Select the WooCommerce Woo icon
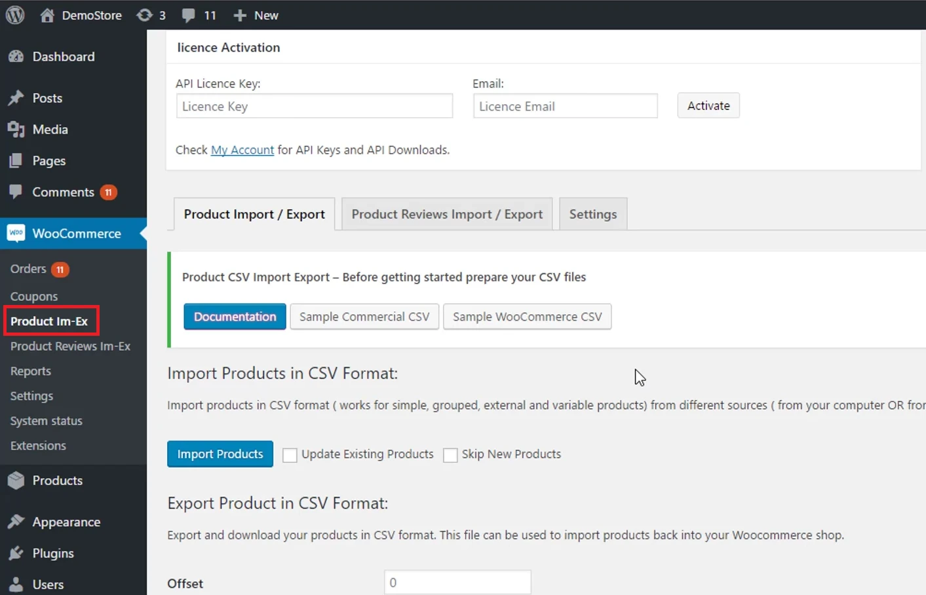The height and width of the screenshot is (595, 926). (16, 233)
